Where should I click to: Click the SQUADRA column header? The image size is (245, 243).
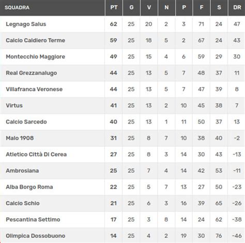(x=17, y=8)
